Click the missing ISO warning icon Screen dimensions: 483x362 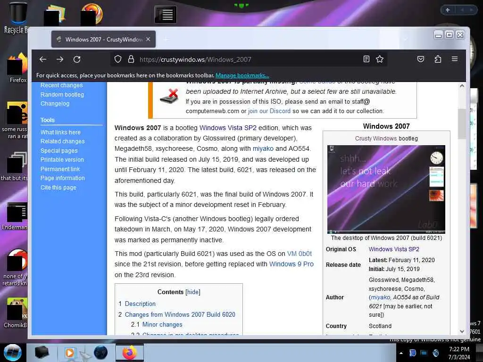(x=169, y=96)
